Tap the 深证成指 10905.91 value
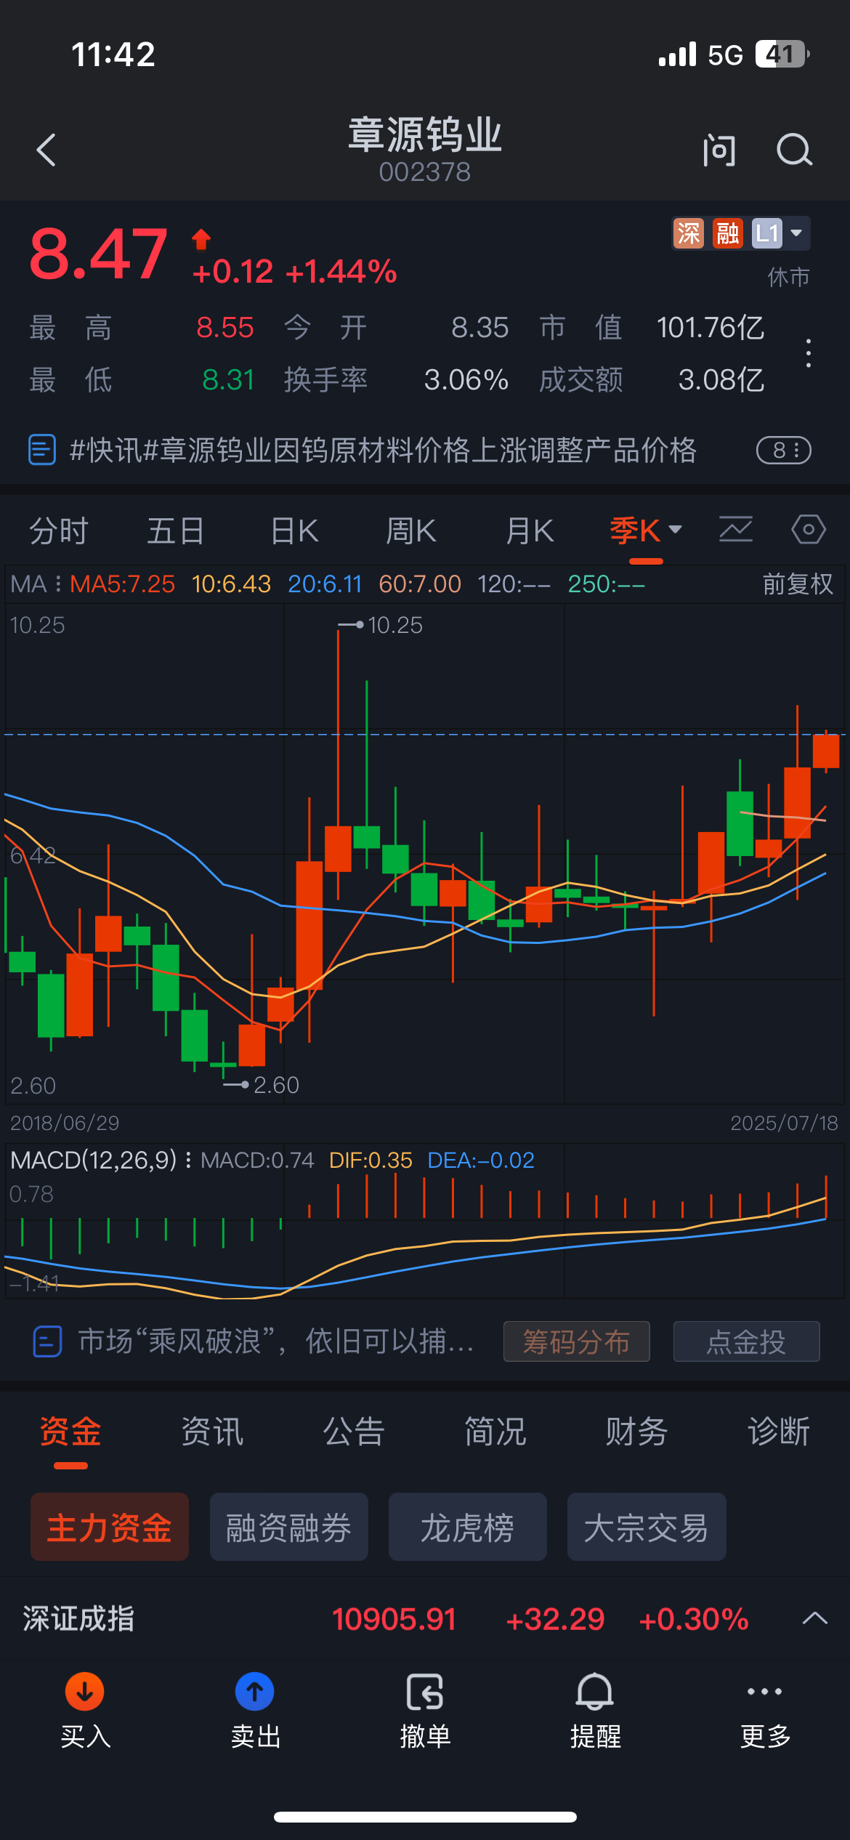 (394, 1619)
